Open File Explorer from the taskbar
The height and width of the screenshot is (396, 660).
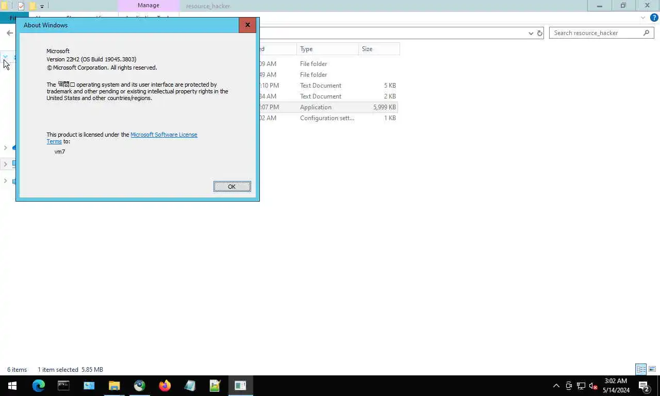tap(114, 385)
